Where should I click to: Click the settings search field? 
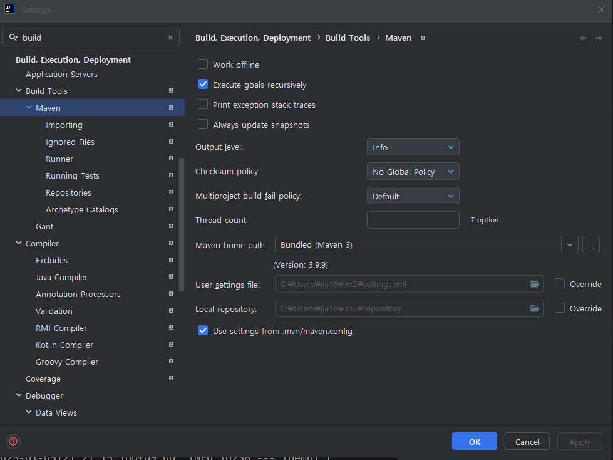click(91, 38)
